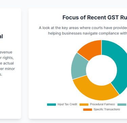Click the teal Input Tax Credit legend swatch
The image size is (127, 123).
pyautogui.click(x=51, y=105)
